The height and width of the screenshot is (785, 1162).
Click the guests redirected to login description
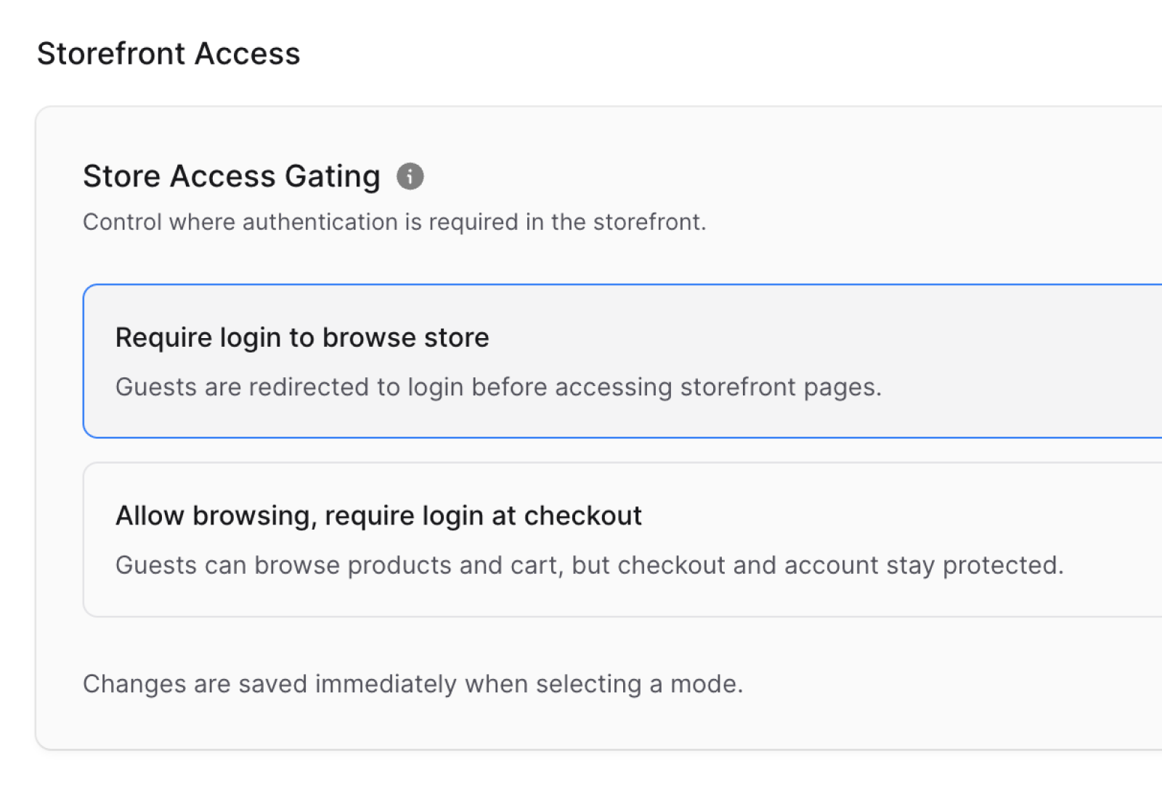pyautogui.click(x=498, y=387)
